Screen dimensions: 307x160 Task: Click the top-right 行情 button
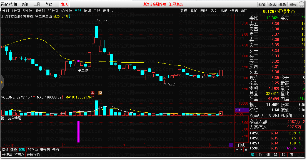pos(262,4)
